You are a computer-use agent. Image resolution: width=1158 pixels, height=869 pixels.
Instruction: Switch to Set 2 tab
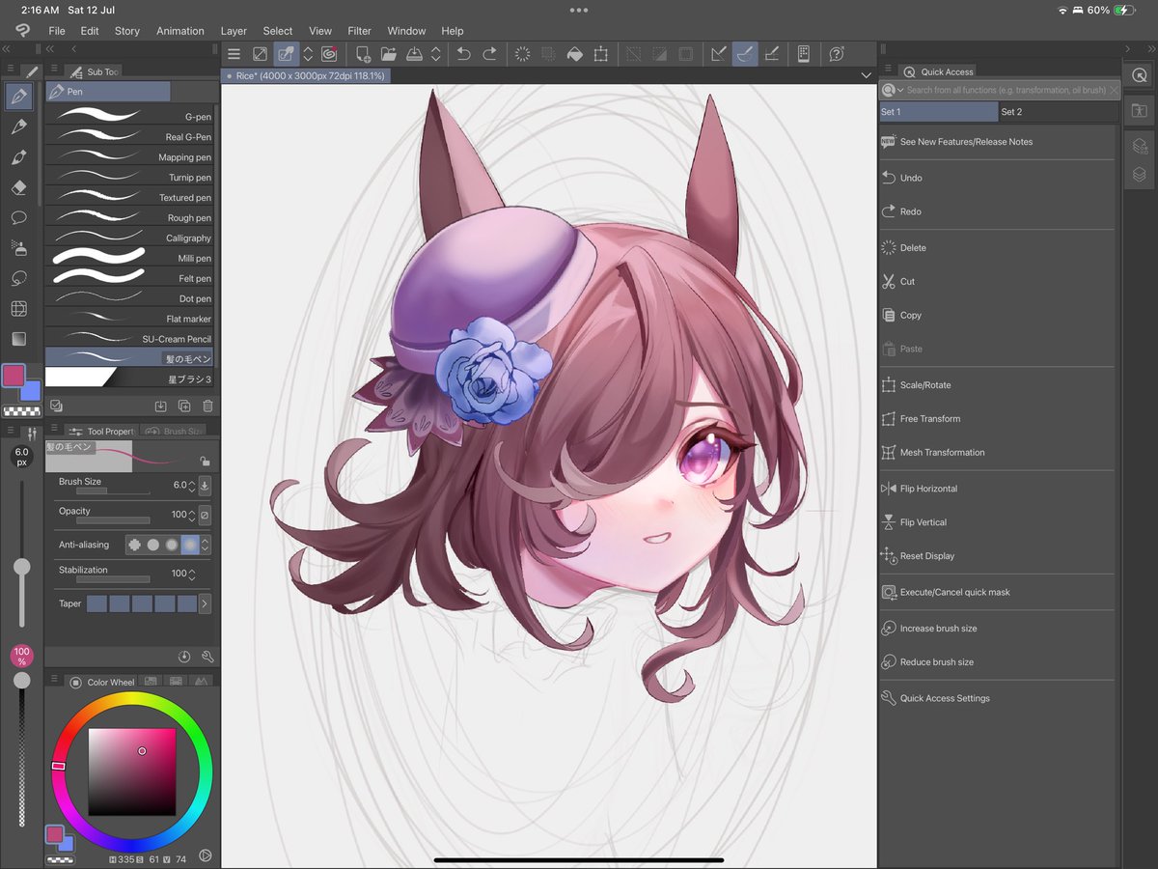click(x=1058, y=112)
